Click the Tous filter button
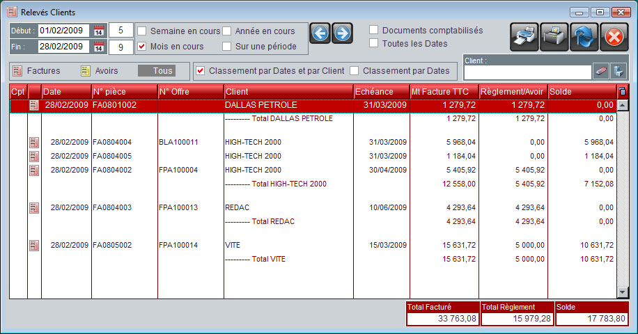 click(x=162, y=71)
